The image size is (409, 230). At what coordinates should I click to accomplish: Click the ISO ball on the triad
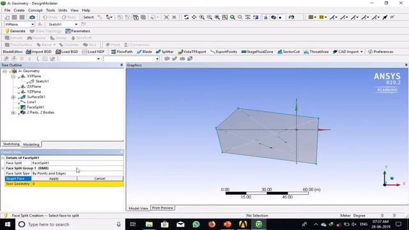(392, 178)
